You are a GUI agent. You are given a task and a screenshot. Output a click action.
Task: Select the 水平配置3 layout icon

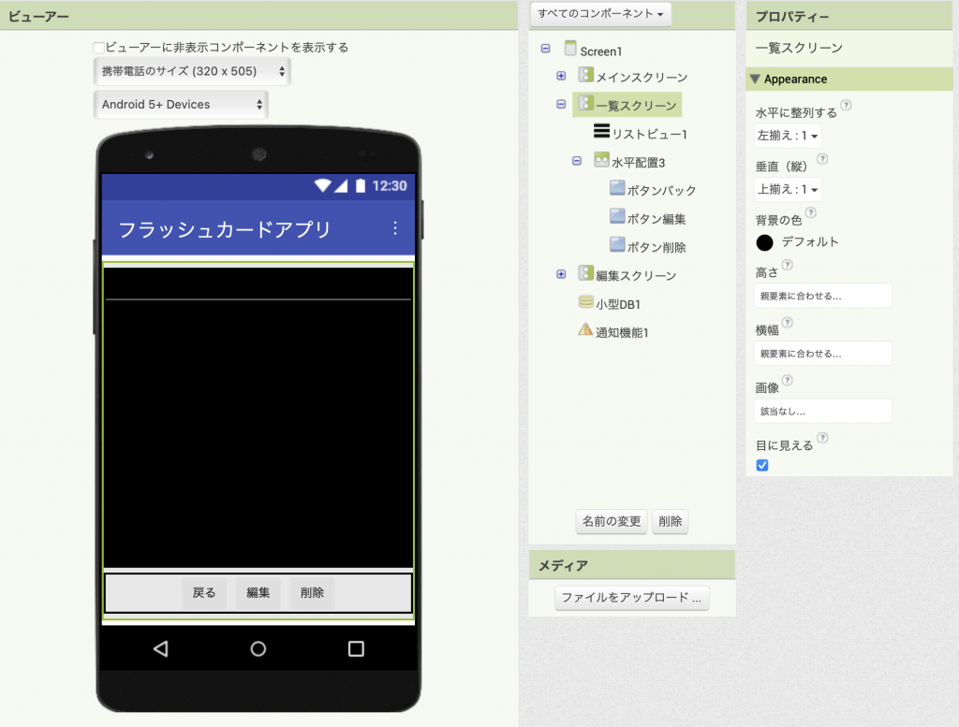pos(601,161)
